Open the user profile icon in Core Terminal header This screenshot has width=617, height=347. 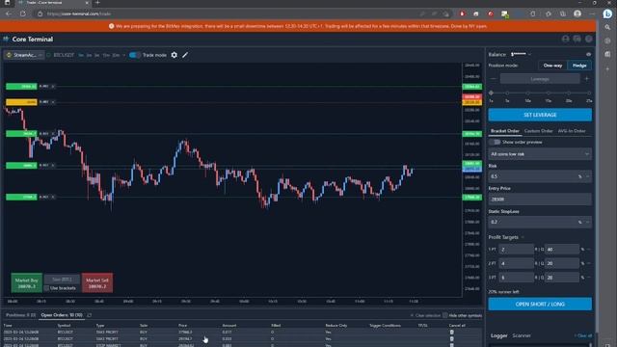click(x=566, y=39)
